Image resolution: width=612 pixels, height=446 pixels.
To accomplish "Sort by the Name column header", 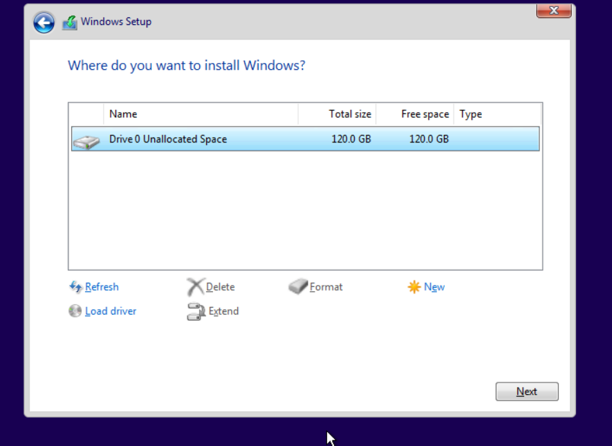I will (x=201, y=114).
